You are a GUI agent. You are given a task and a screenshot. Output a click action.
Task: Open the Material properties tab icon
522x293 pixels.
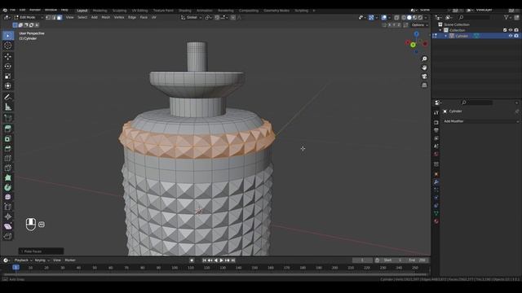click(436, 221)
